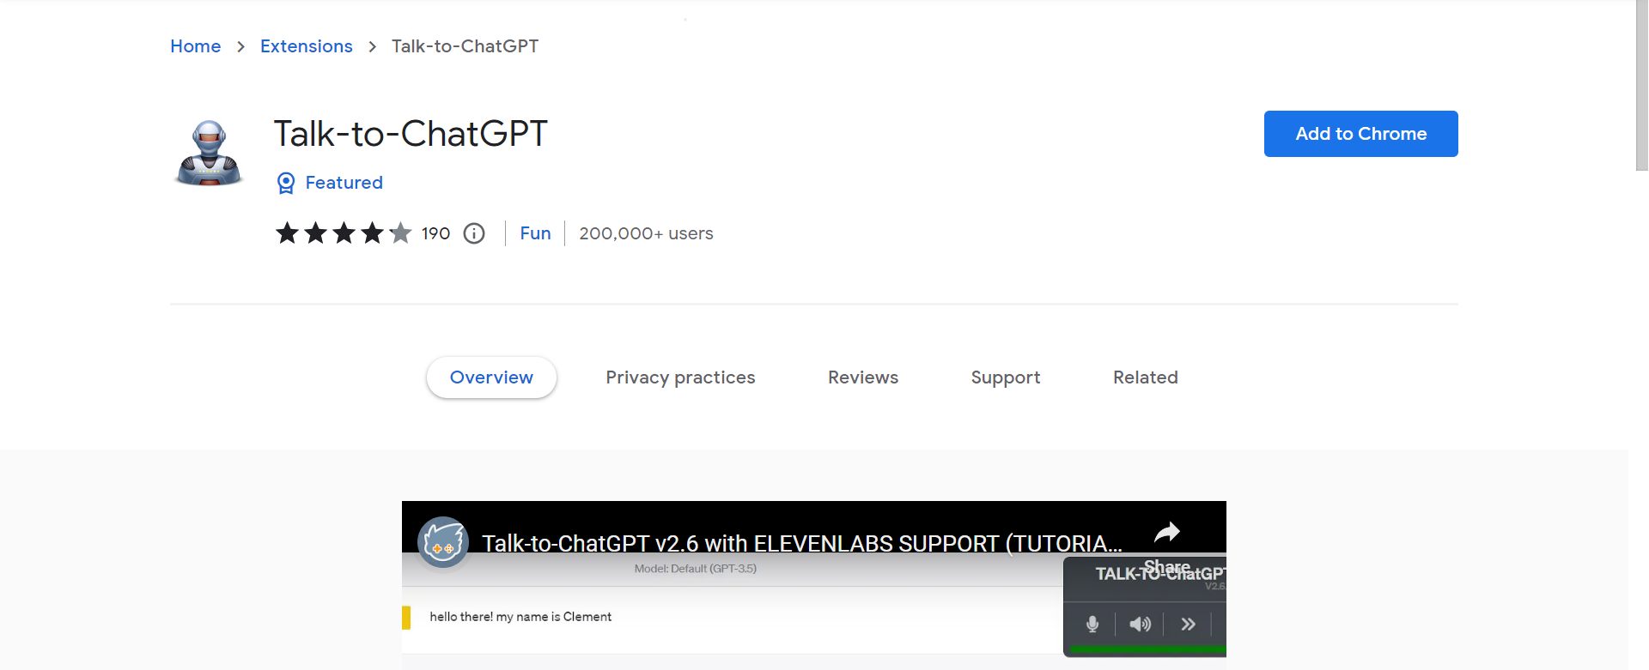Click the video channel avatar icon
Image resolution: width=1649 pixels, height=670 pixels.
pyautogui.click(x=443, y=542)
